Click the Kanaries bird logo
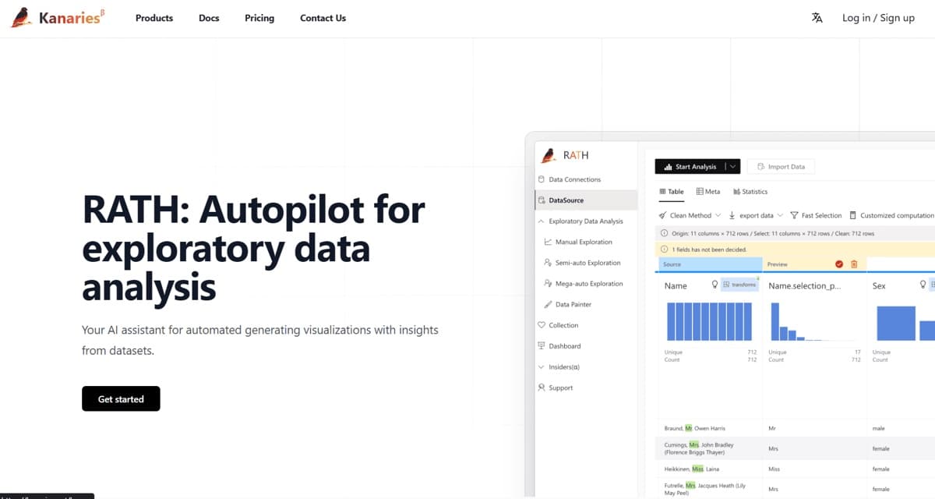935x499 pixels. 21,18
